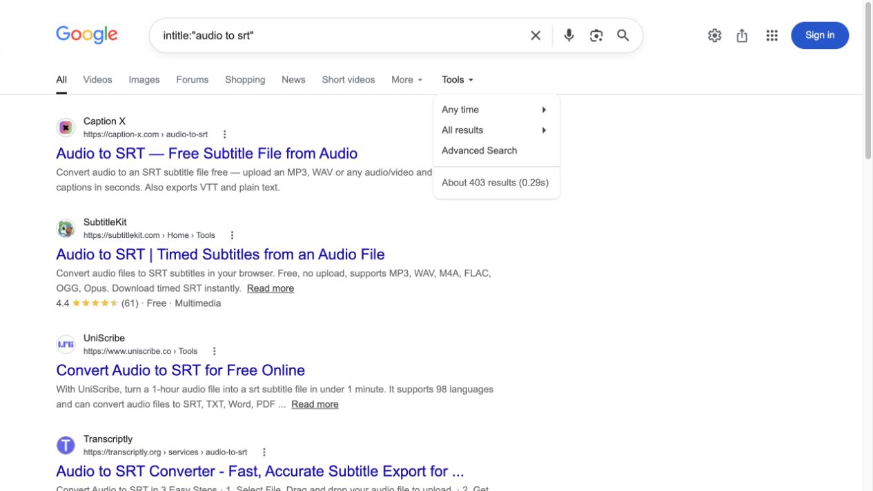Screen dimensions: 873x491
Task: Click the SubtitleKit site name
Action: [105, 222]
